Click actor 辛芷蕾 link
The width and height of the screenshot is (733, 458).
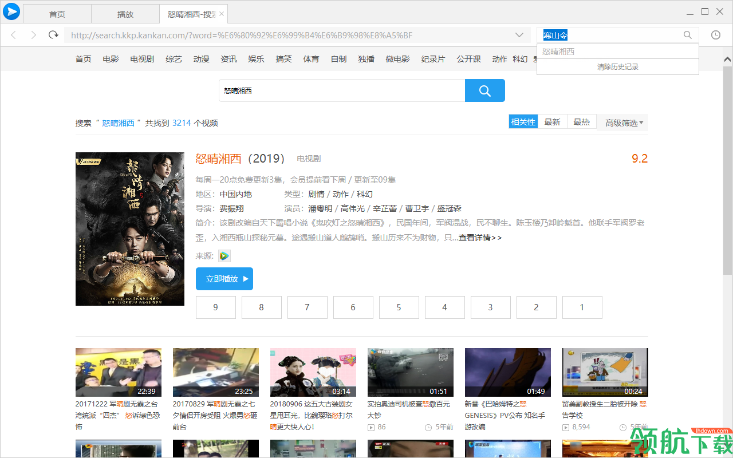click(385, 208)
